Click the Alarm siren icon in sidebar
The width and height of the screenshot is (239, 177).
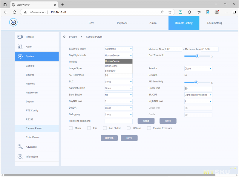[x=20, y=47]
